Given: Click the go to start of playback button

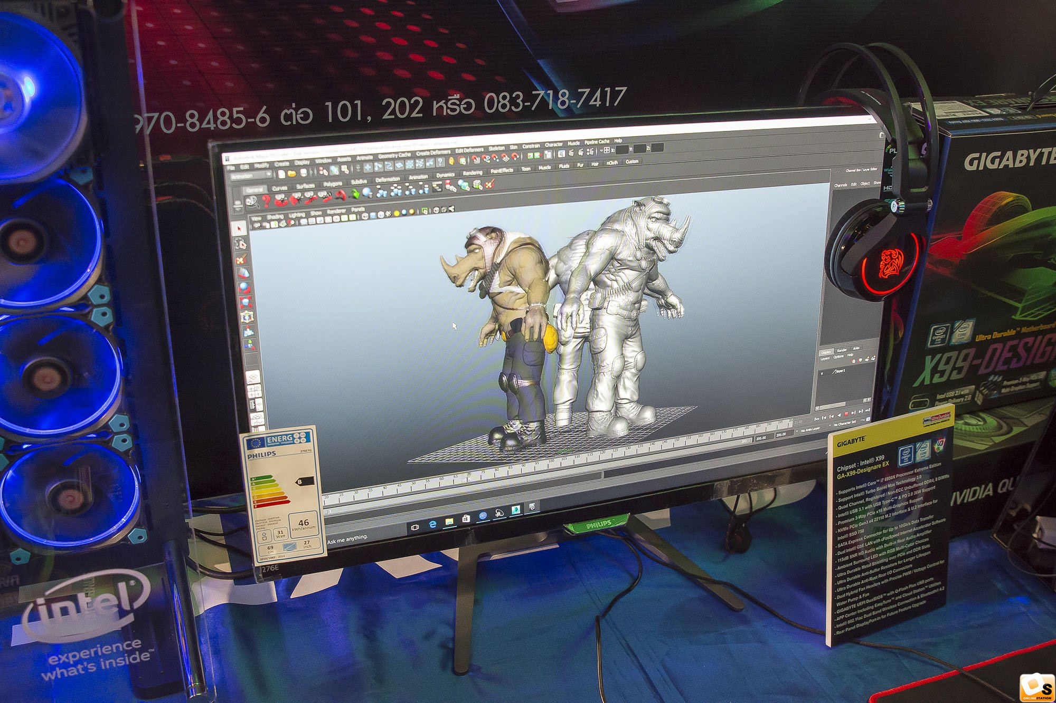Looking at the screenshot, I should [x=817, y=419].
